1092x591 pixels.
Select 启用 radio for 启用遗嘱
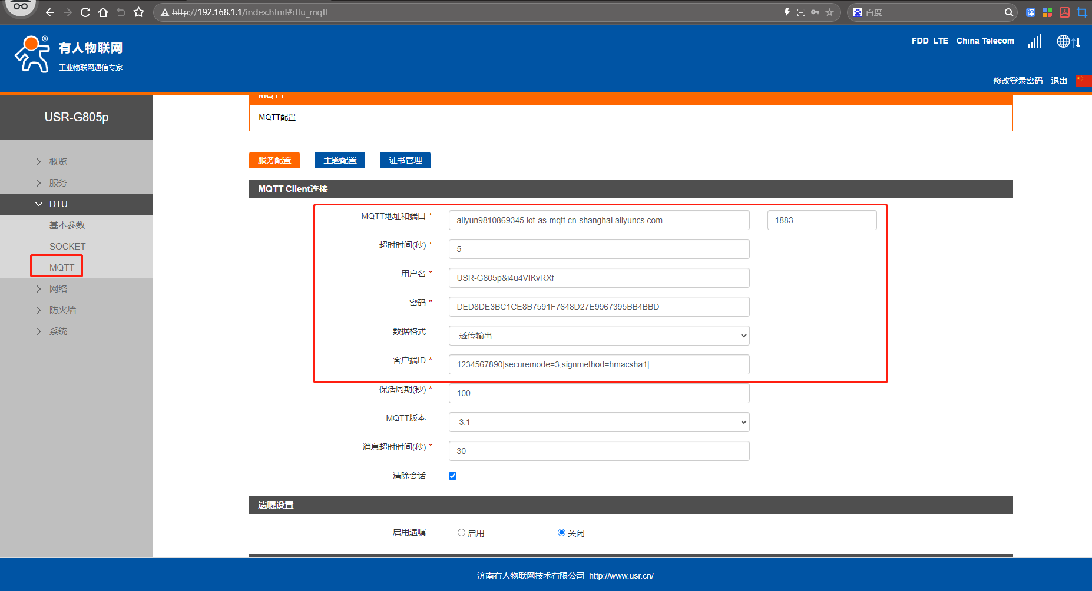click(x=461, y=533)
